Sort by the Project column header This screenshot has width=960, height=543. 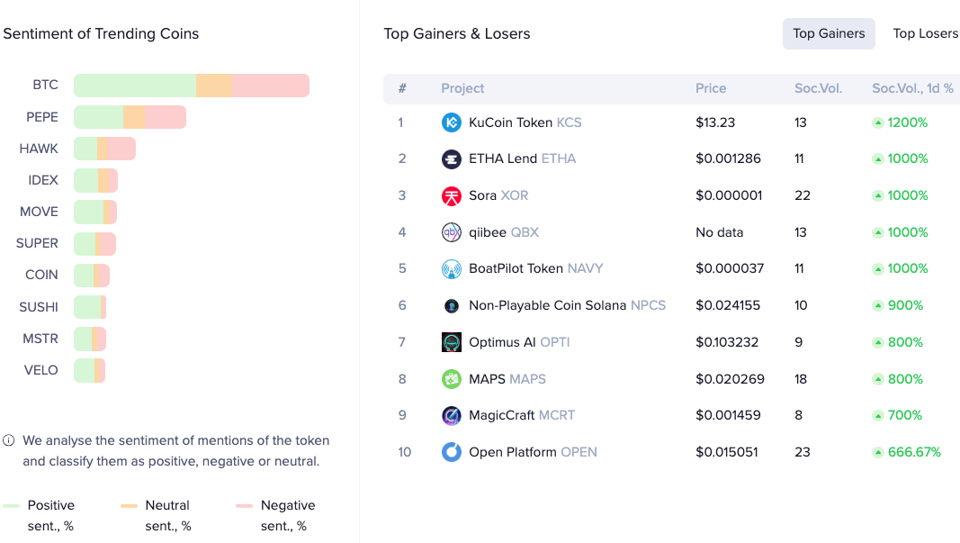pos(462,88)
